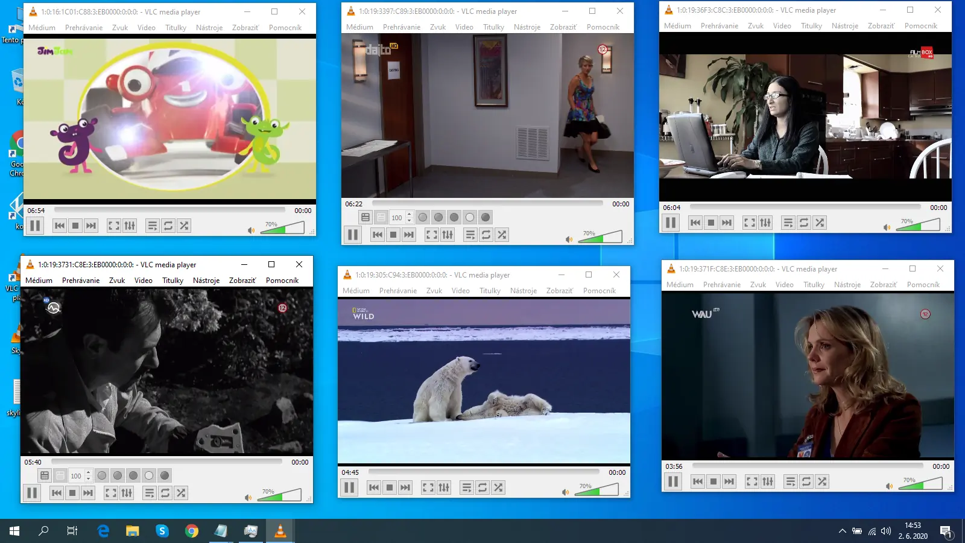
Task: Toggle loop mode in Nat Geo Wild window
Action: [x=482, y=487]
